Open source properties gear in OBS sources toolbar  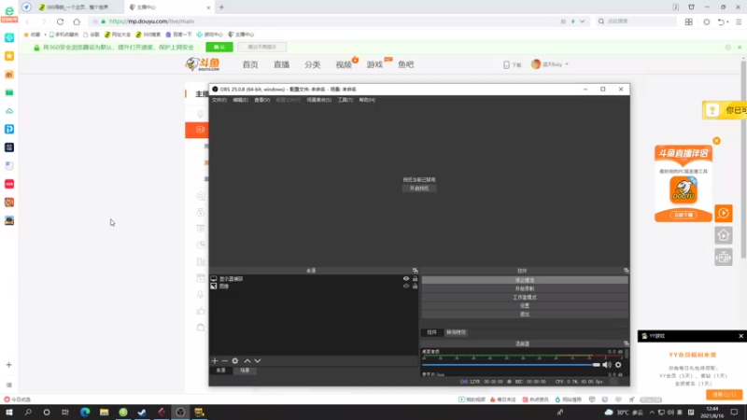tap(235, 361)
